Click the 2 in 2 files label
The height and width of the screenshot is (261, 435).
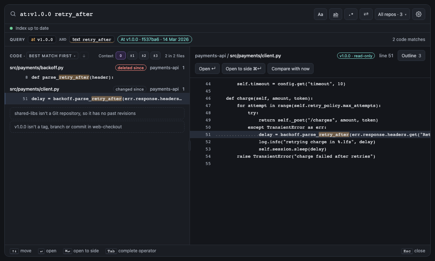(x=175, y=56)
